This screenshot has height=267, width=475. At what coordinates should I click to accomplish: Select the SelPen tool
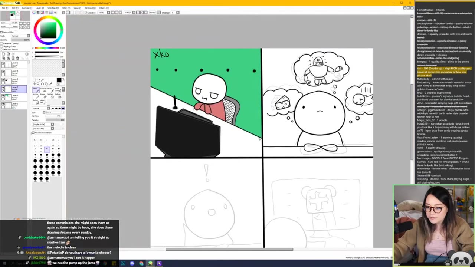click(51, 96)
